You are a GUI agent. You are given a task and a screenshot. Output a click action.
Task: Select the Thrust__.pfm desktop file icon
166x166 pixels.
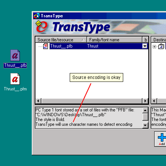click(x=15, y=79)
